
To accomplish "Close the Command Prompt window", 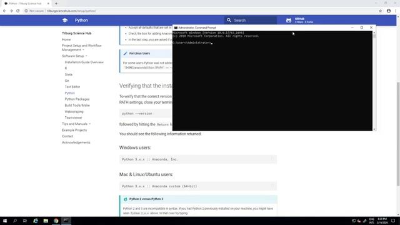I will 371,27.
